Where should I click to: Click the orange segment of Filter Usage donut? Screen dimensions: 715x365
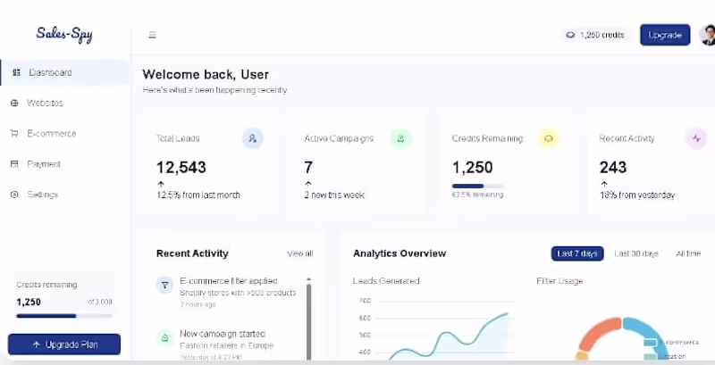(596, 333)
